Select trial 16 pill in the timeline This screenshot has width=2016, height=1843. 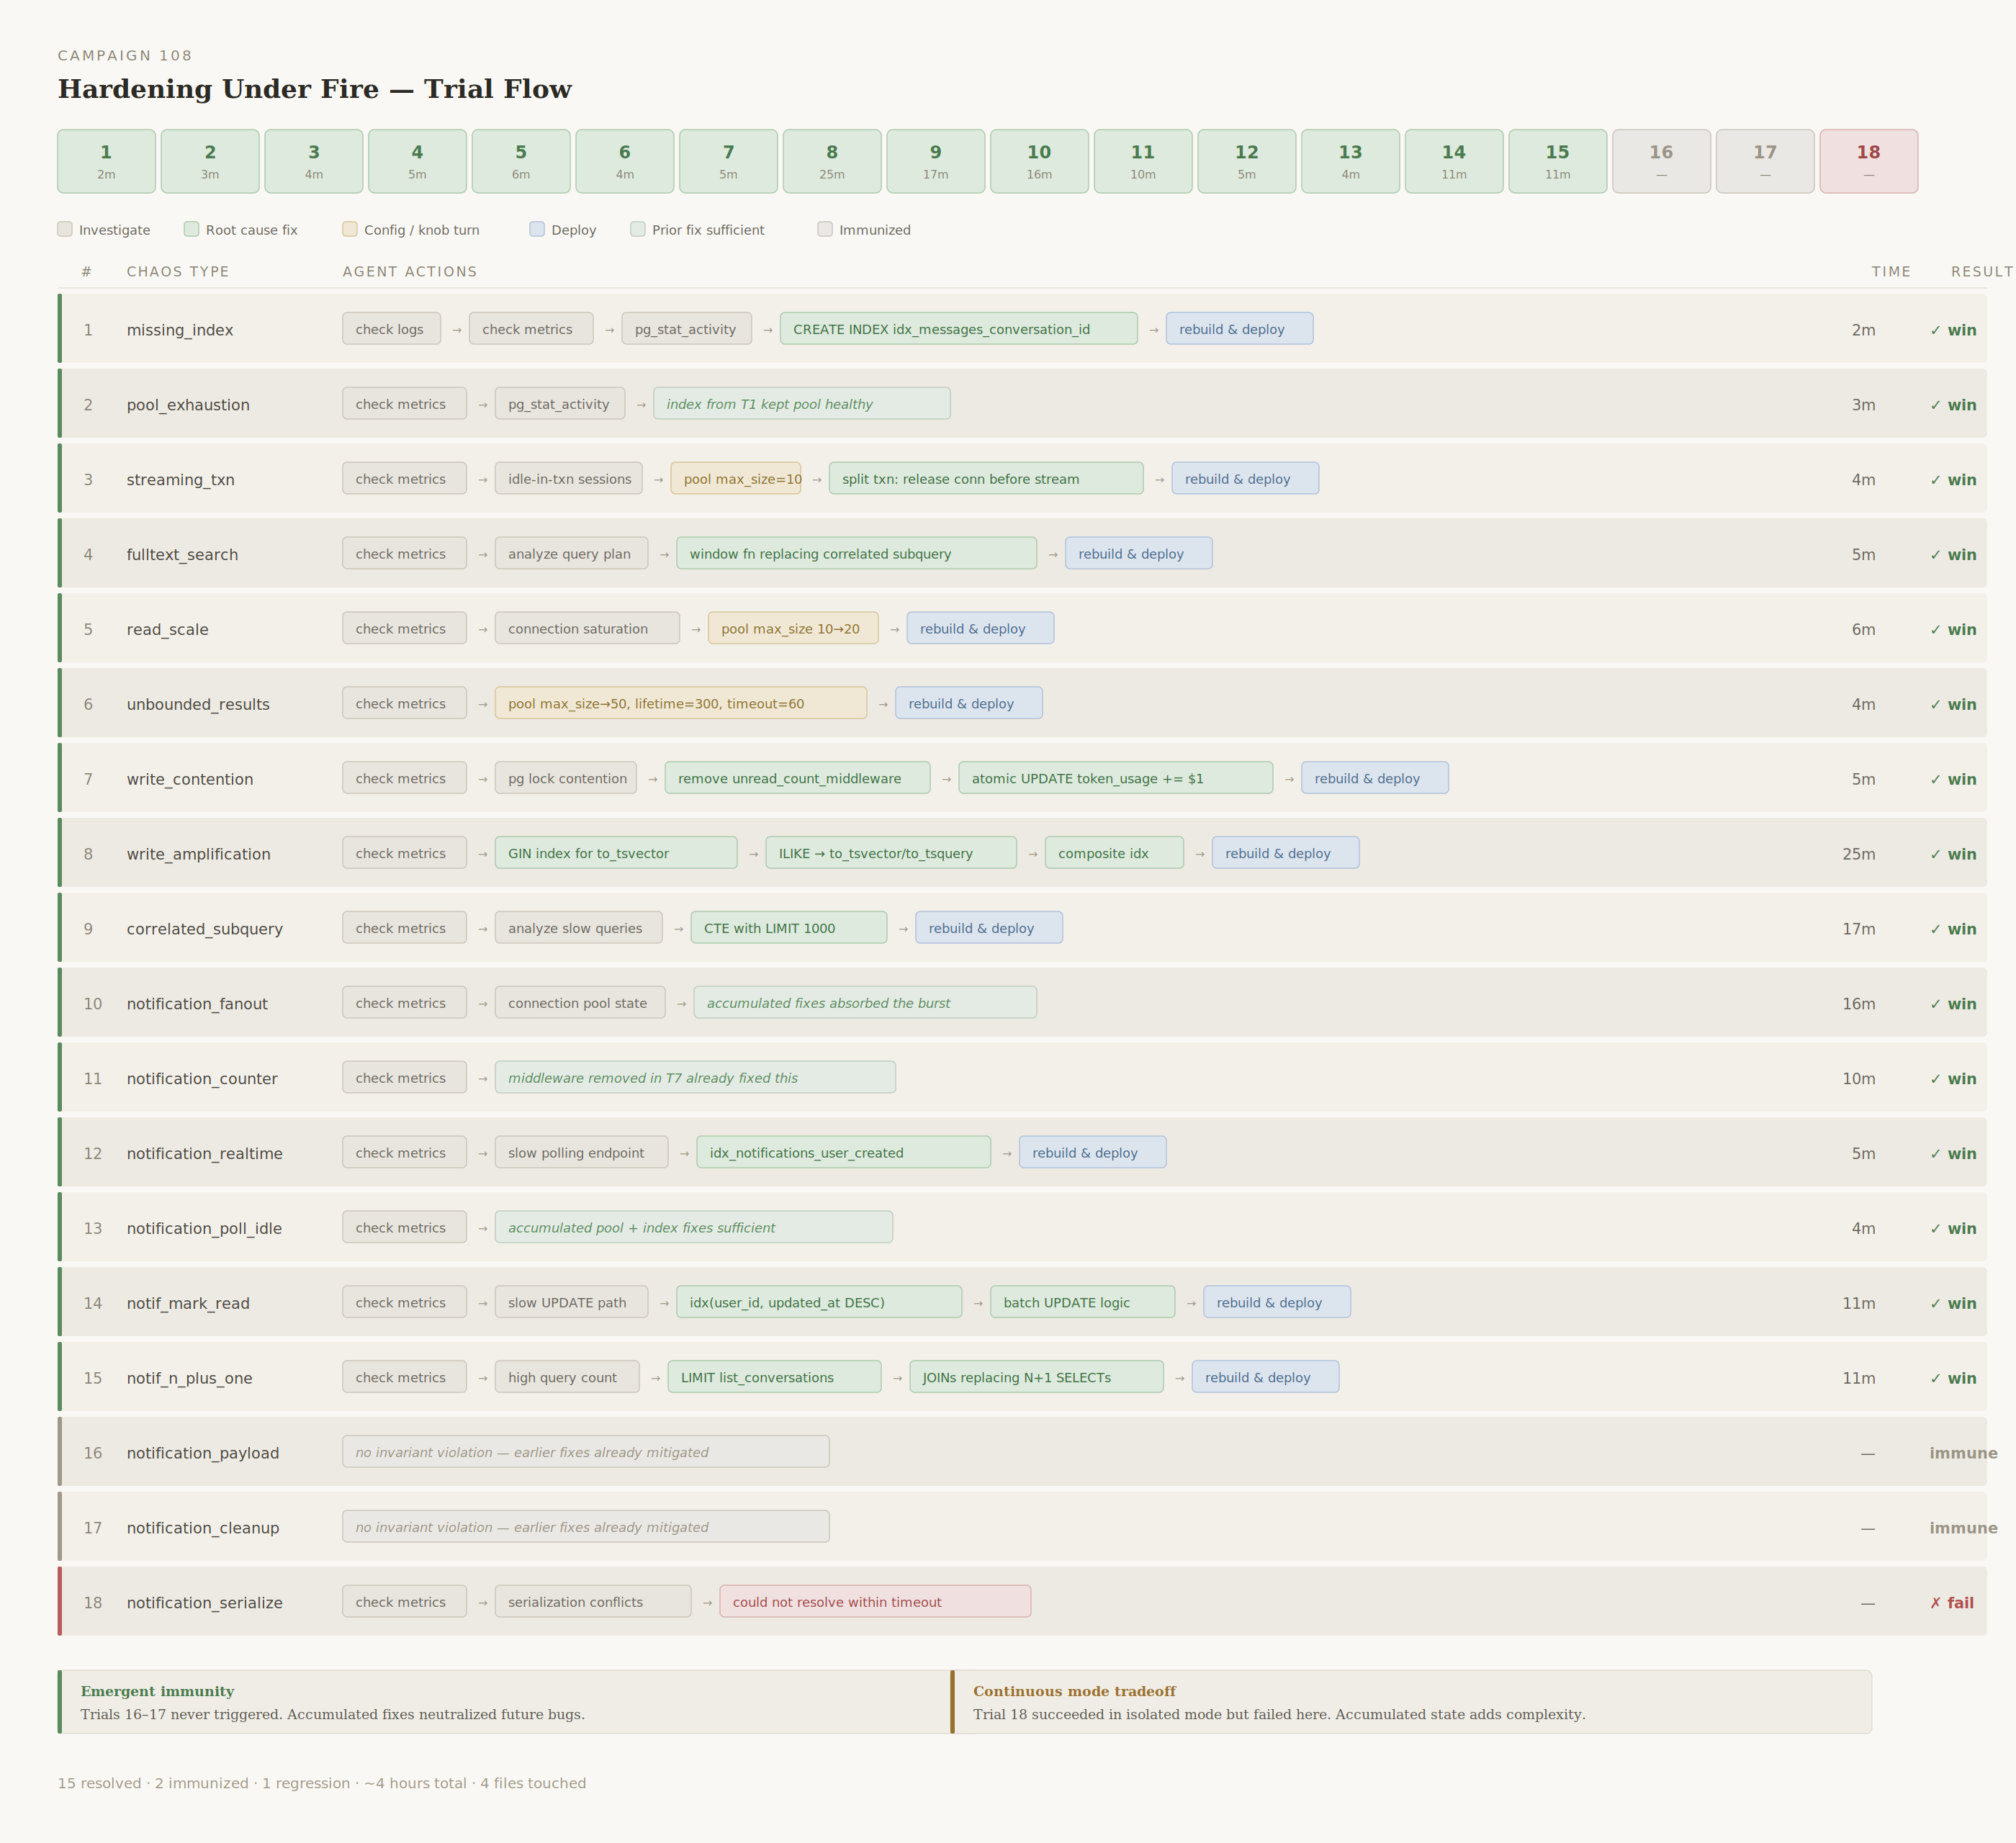[1661, 161]
